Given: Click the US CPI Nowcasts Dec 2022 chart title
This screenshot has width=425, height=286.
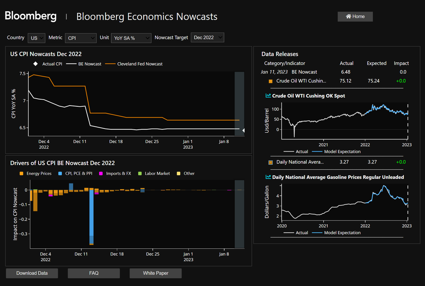Looking at the screenshot, I should 46,54.
